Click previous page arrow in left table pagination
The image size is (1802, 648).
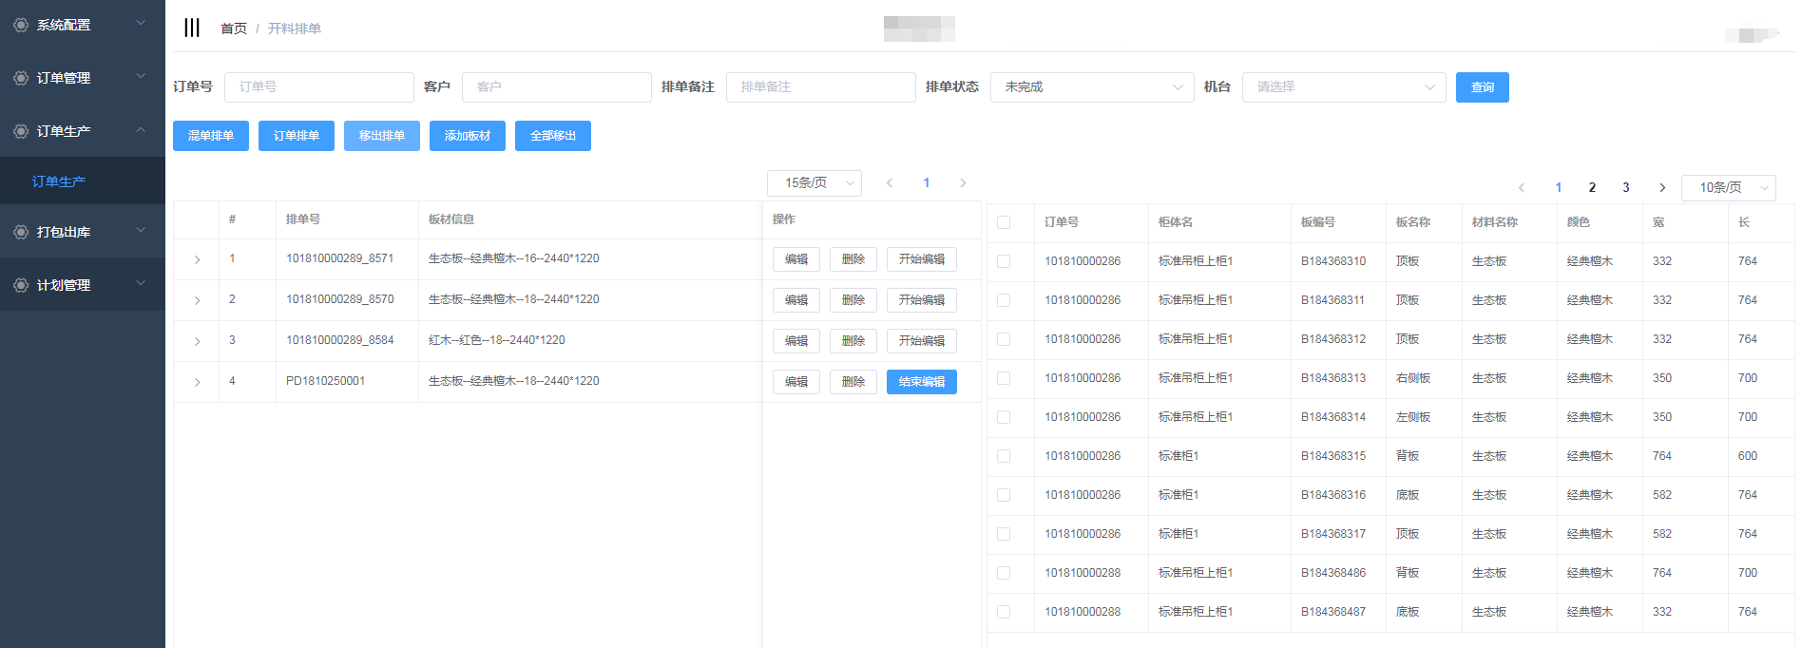click(x=890, y=183)
